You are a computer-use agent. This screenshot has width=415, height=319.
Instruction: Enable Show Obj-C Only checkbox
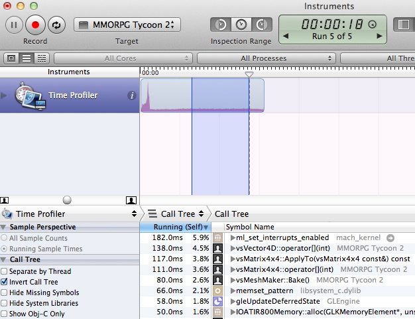click(4, 314)
